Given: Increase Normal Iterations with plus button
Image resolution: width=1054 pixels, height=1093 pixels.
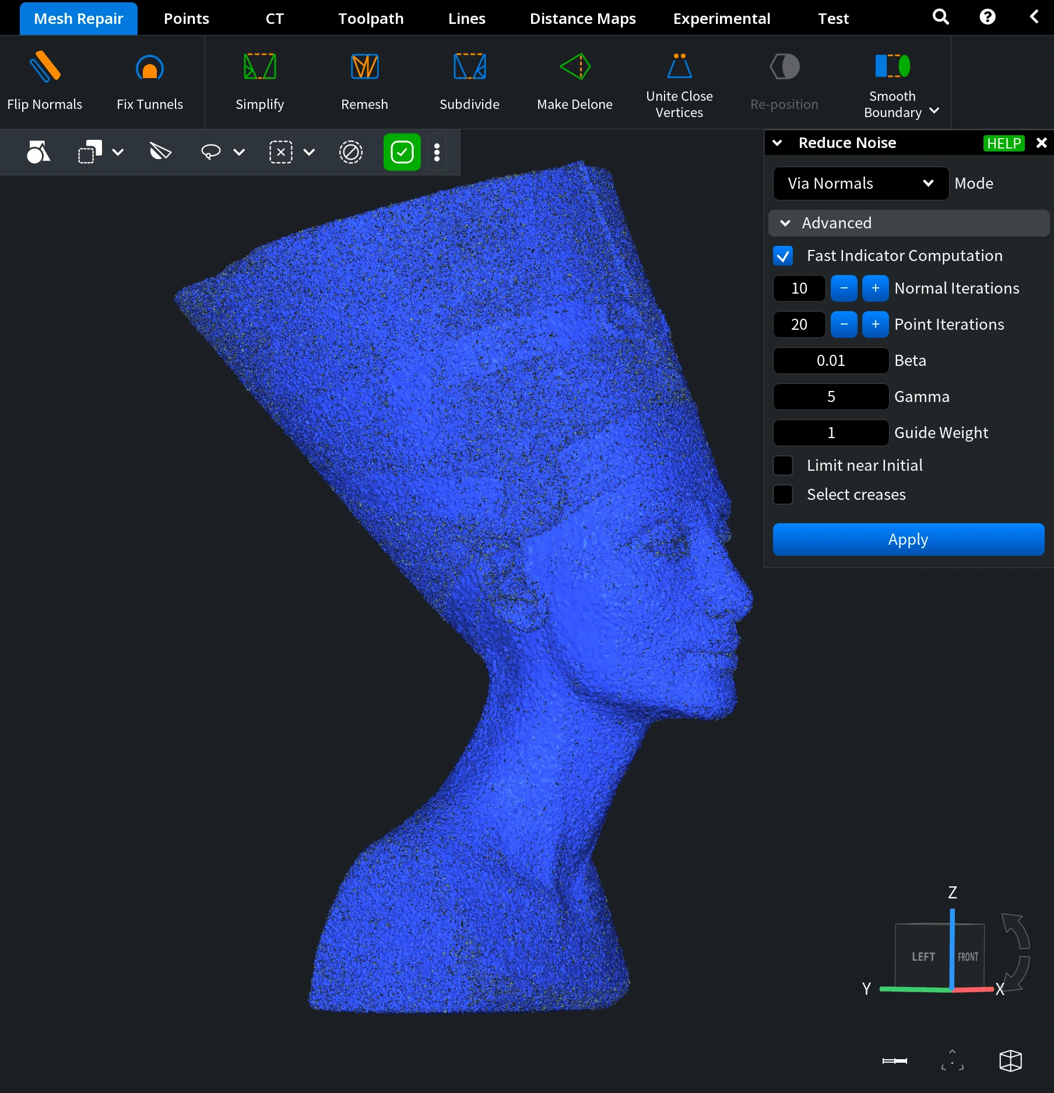Looking at the screenshot, I should point(876,288).
